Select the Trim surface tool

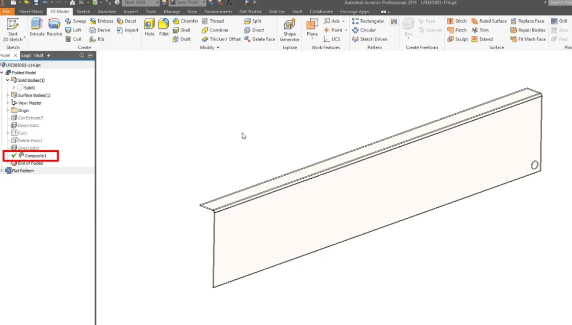point(480,30)
